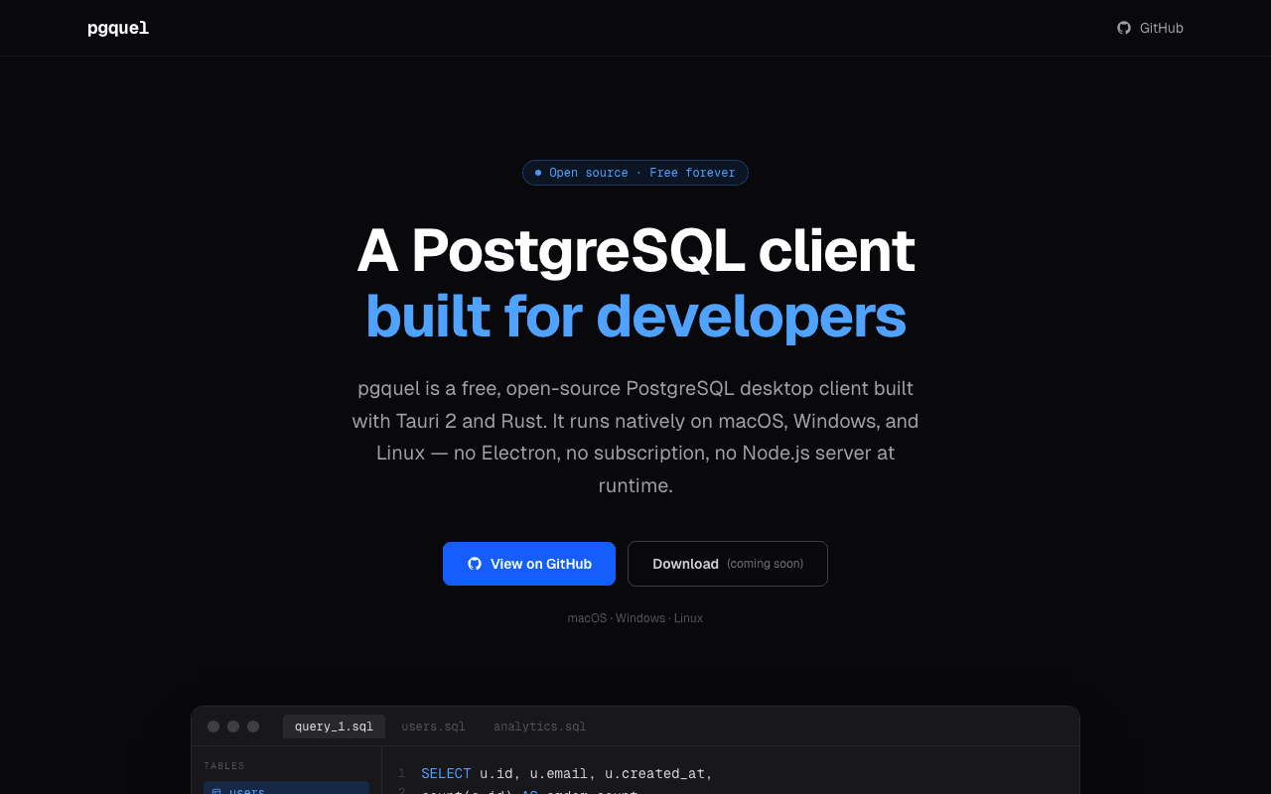Viewport: 1271px width, 794px height.
Task: Switch to the users.sql tab
Action: [433, 727]
